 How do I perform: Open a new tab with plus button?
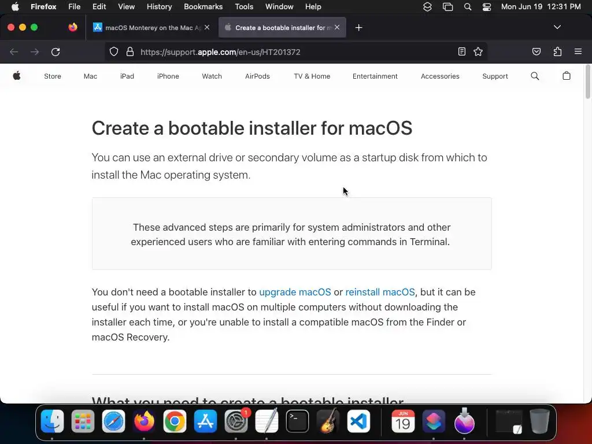[x=358, y=28]
